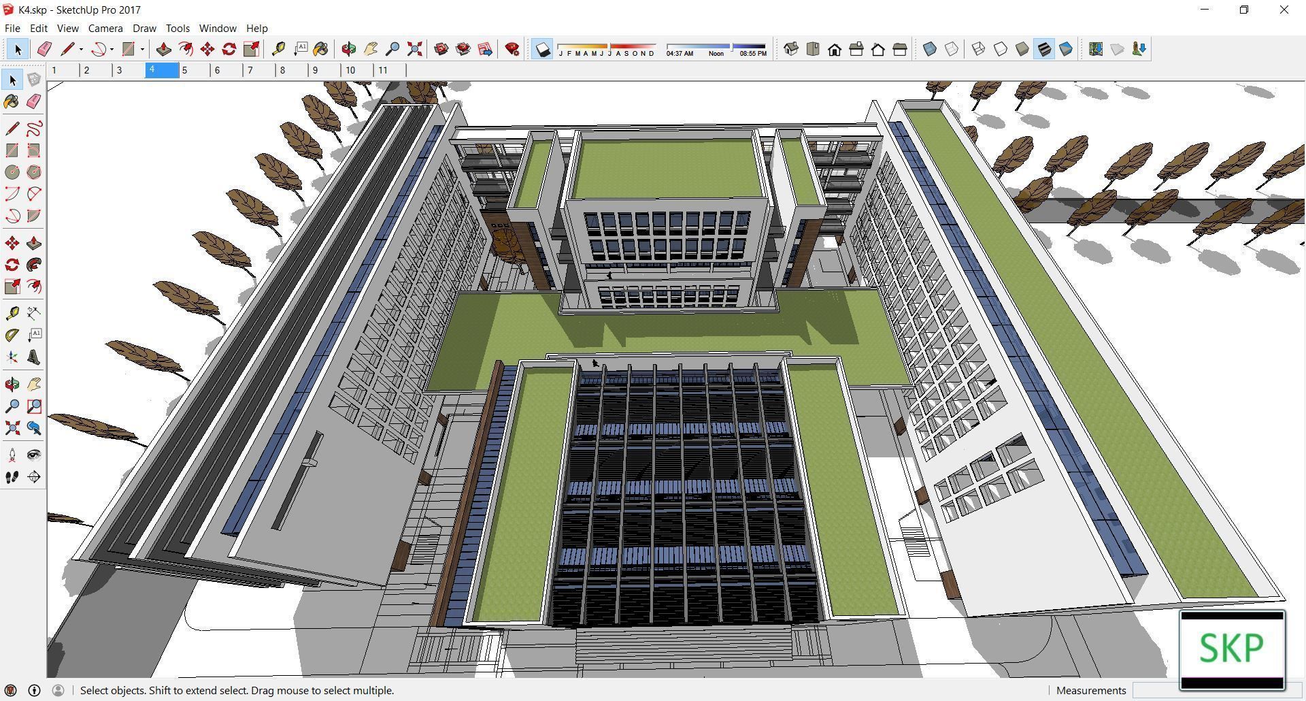Open Extension Warehouse icon
Viewport: 1306px width, 701px height.
click(463, 49)
